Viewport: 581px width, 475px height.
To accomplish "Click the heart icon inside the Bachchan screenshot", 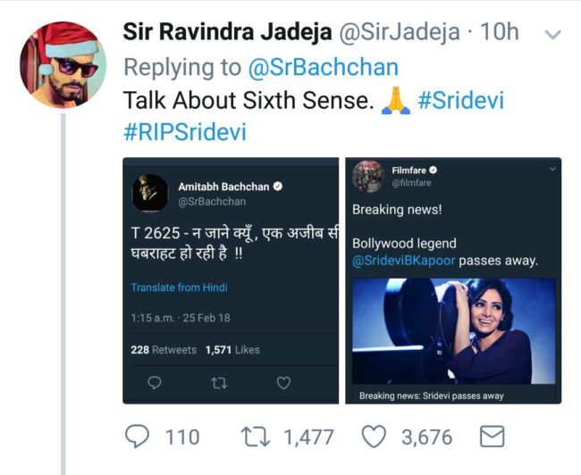I will tap(283, 383).
